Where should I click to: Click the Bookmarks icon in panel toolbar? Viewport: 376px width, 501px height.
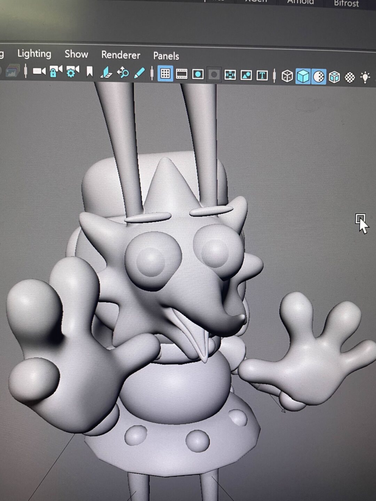click(89, 72)
